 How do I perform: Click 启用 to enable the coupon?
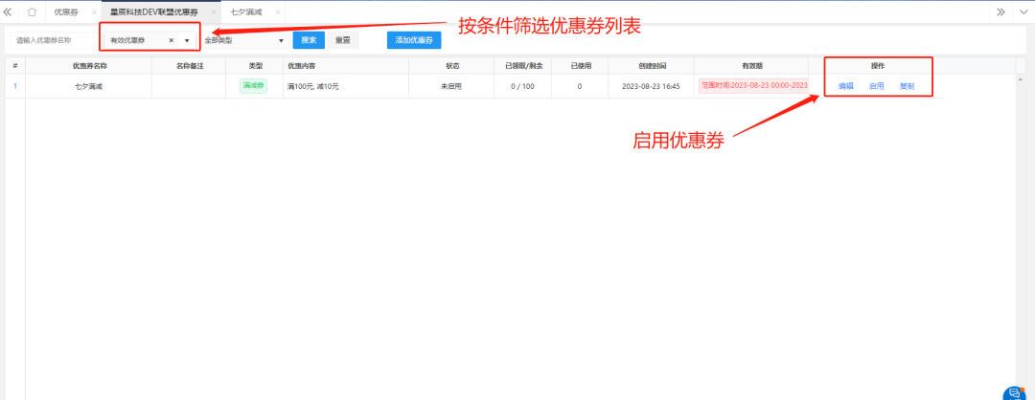[x=876, y=86]
